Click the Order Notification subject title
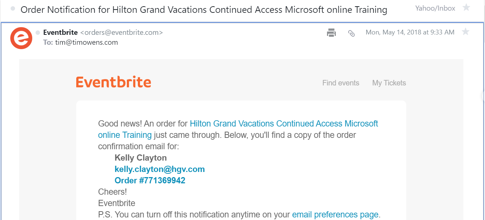 [204, 10]
